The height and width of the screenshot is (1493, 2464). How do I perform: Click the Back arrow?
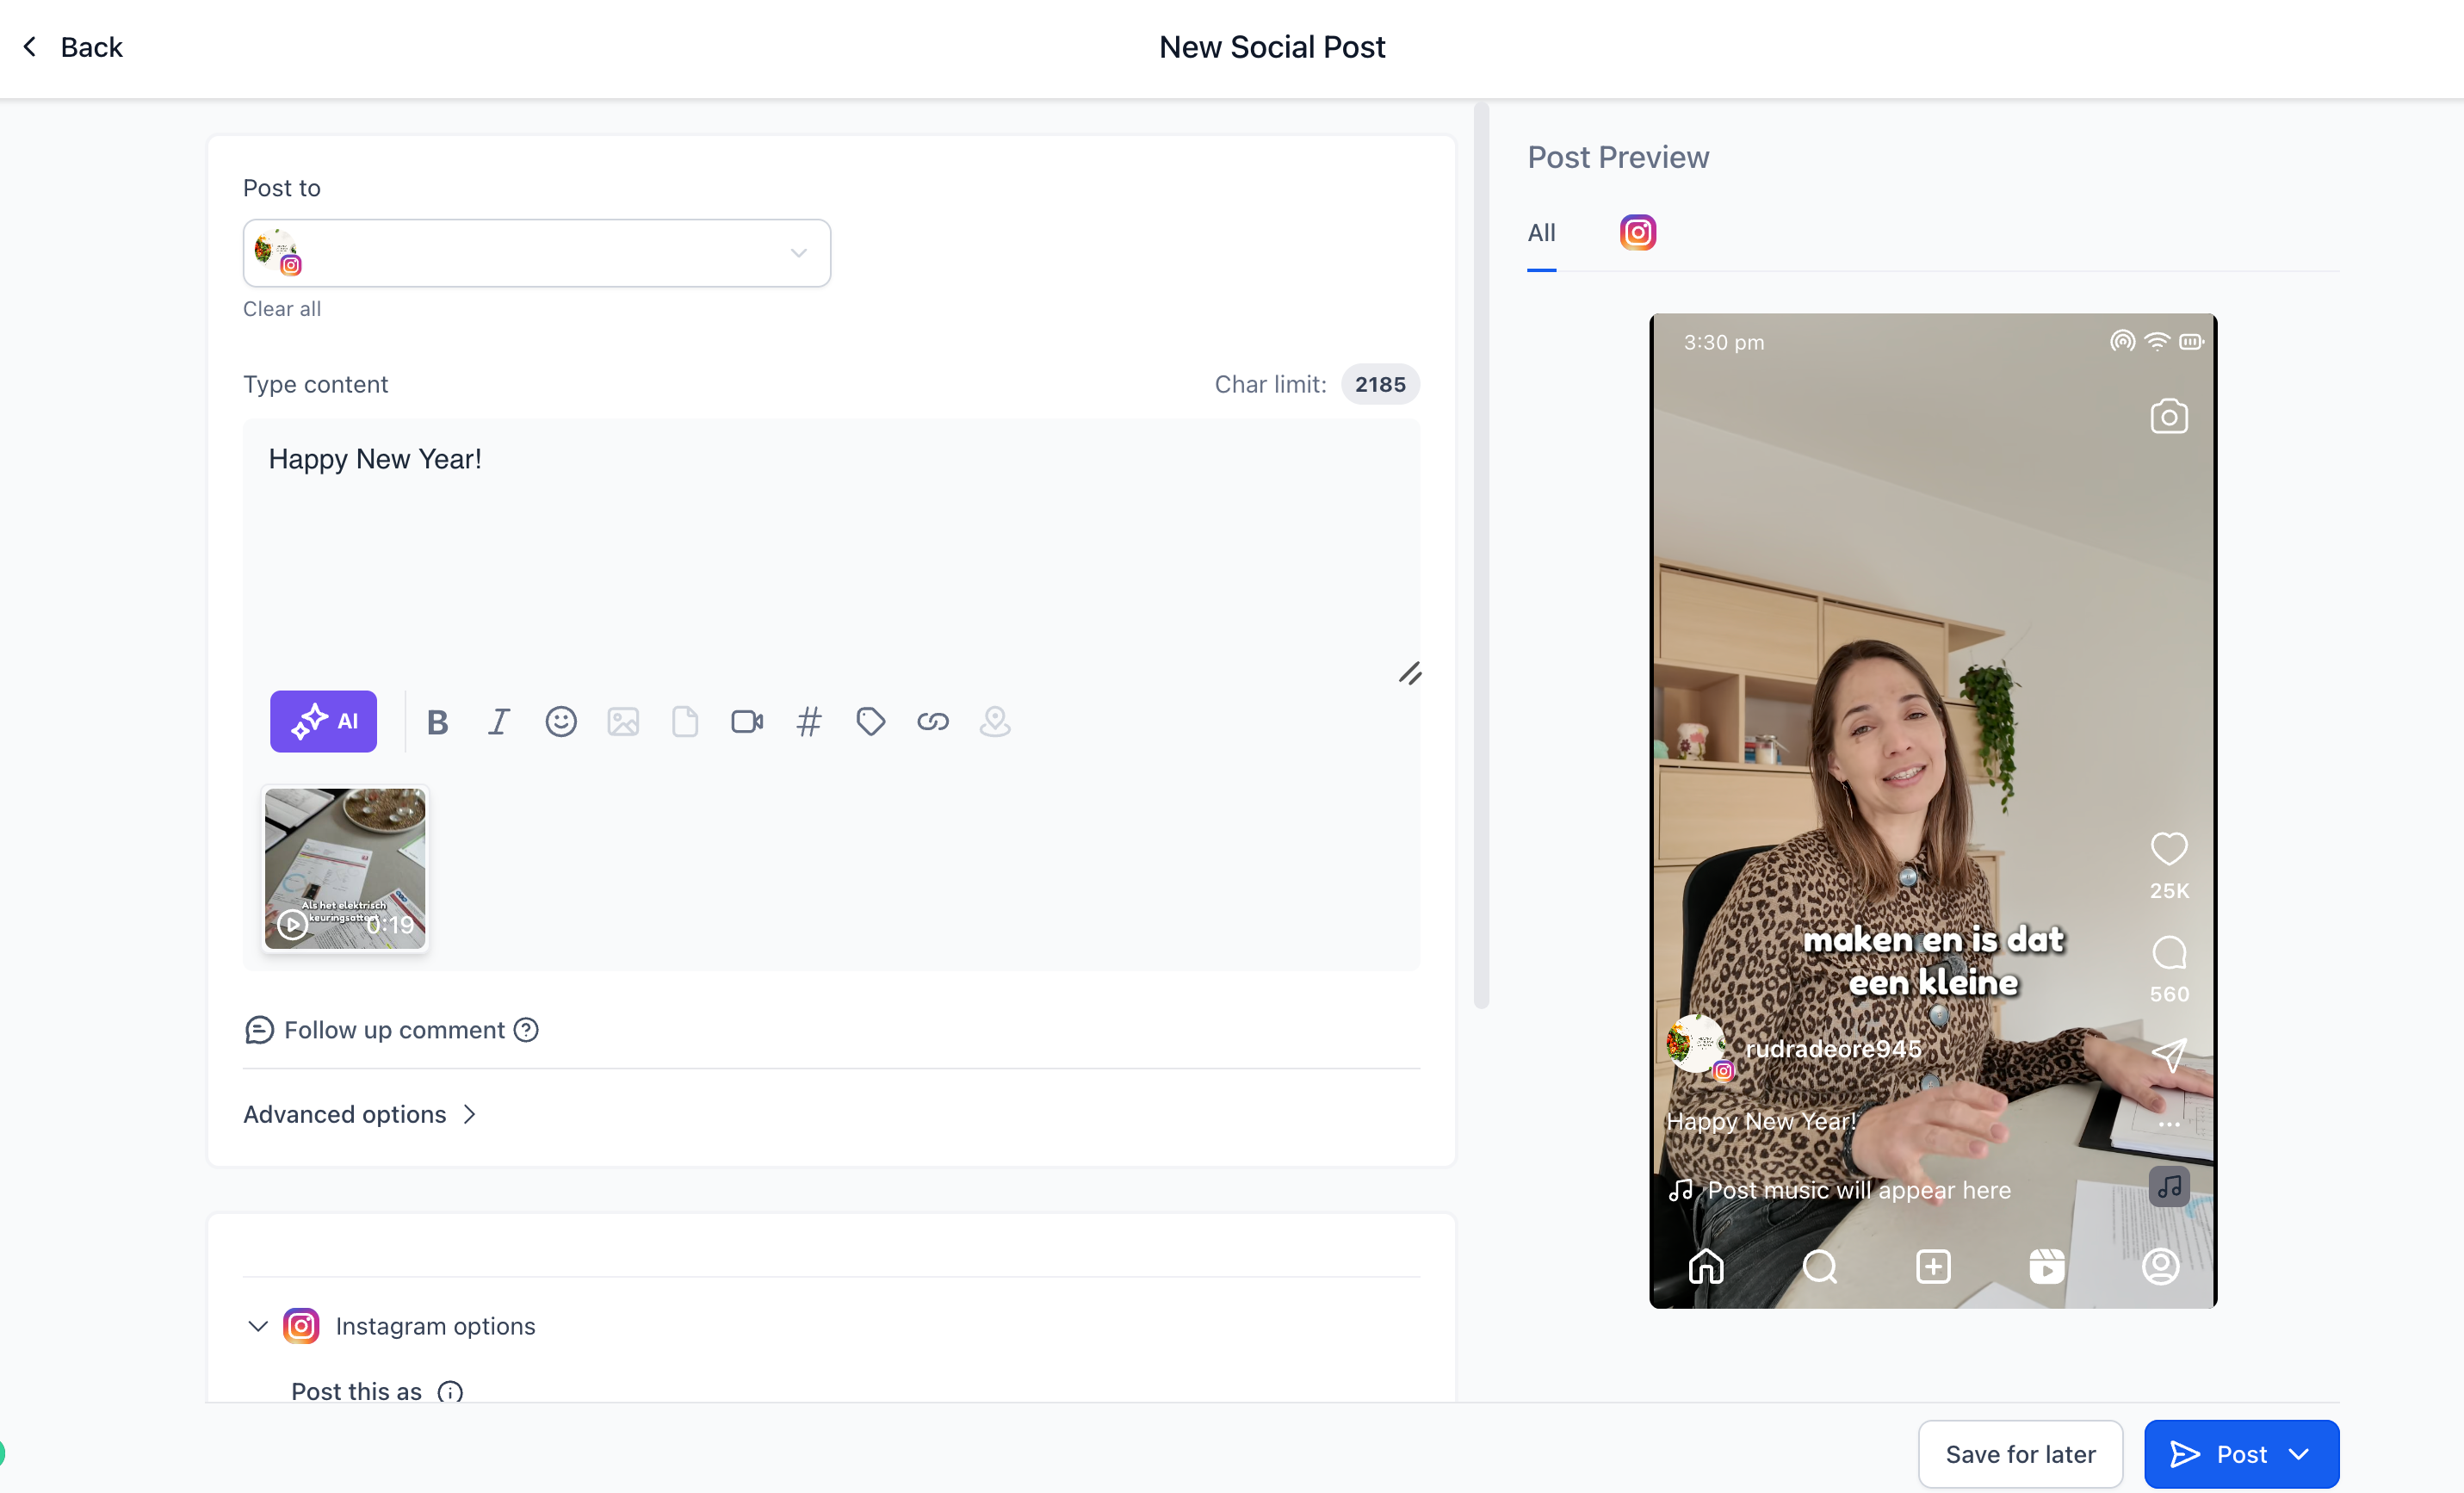point(30,47)
